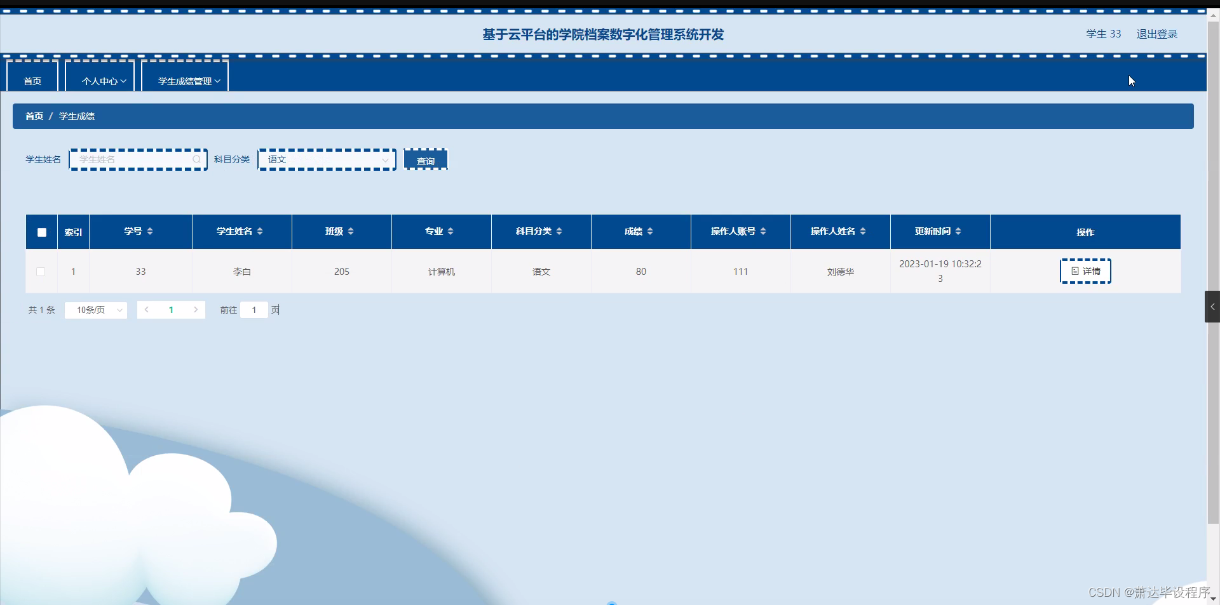The width and height of the screenshot is (1220, 605).
Task: Sort the table by 班级 column
Action: [x=351, y=231]
